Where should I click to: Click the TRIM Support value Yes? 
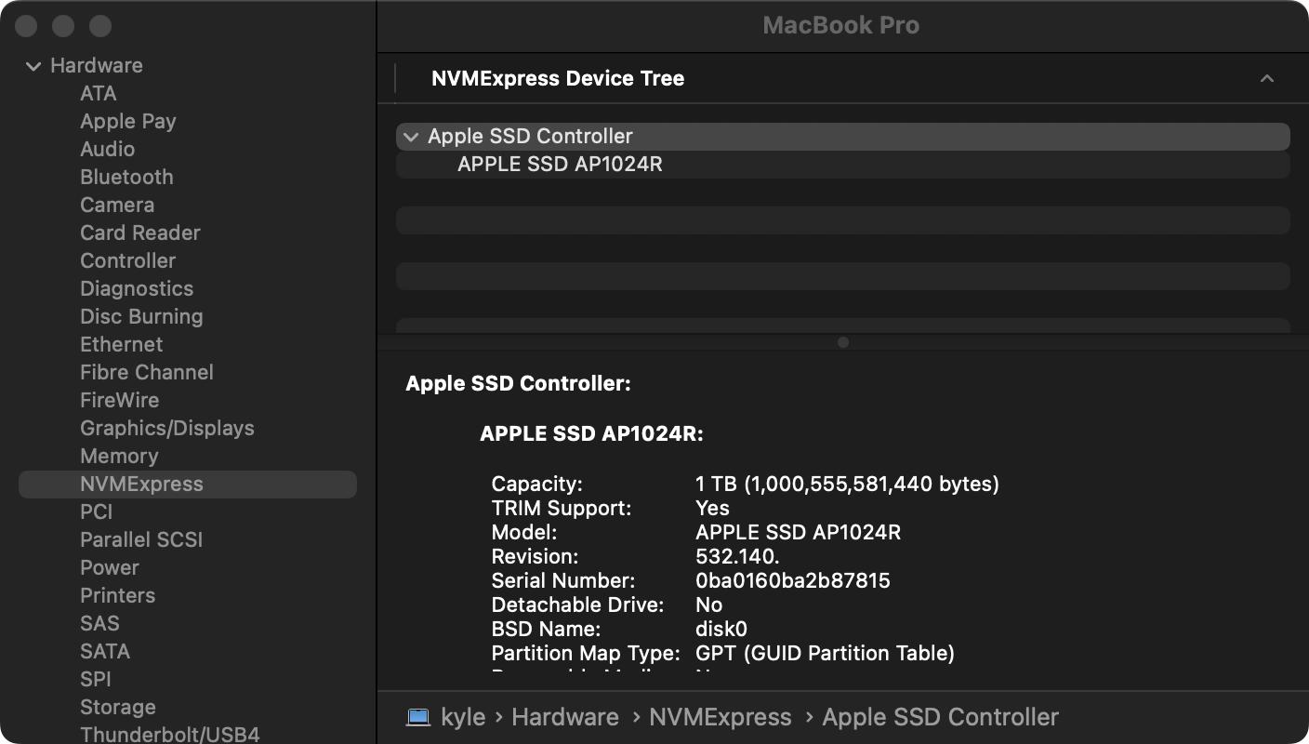coord(712,508)
